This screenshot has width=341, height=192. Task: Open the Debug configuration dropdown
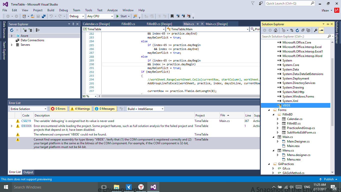(x=77, y=16)
